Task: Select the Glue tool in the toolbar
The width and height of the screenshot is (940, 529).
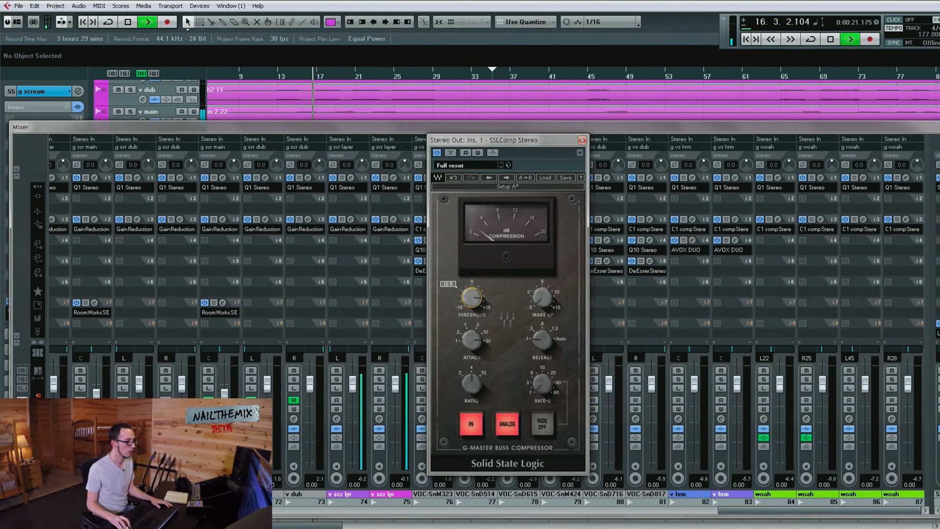Action: click(x=223, y=22)
